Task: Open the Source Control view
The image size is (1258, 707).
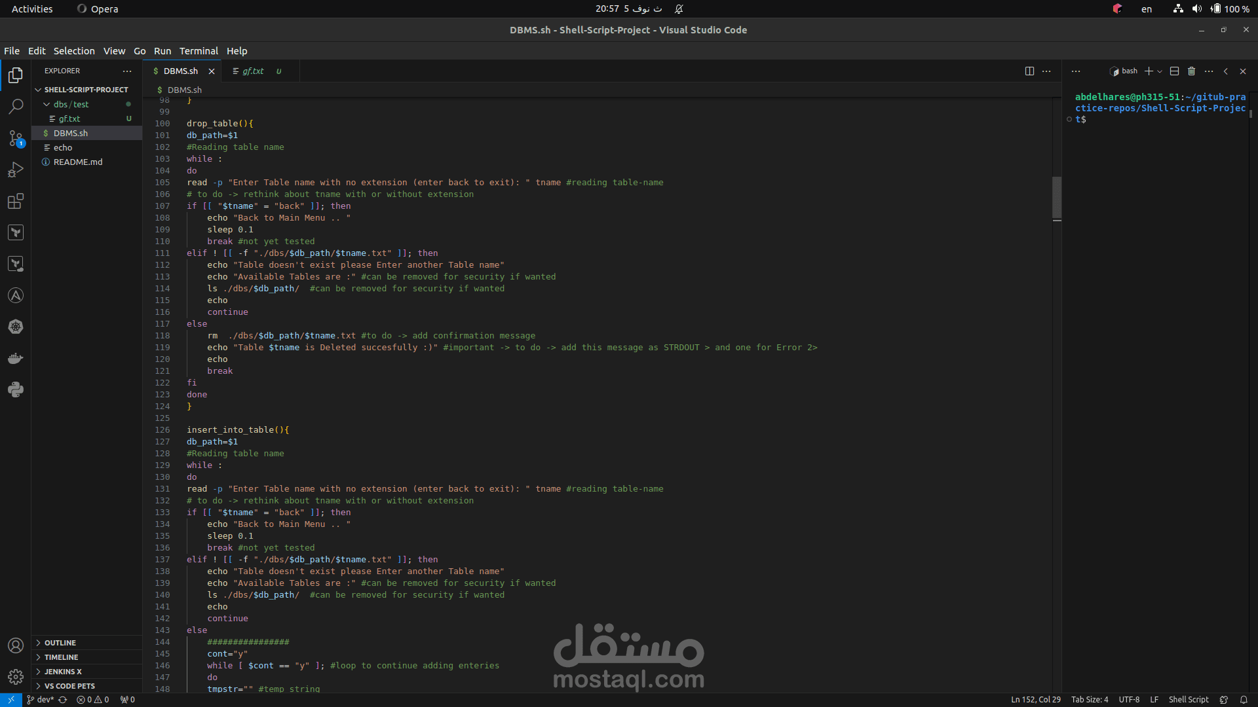Action: [16, 138]
